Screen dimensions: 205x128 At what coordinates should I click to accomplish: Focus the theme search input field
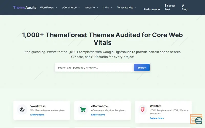click(94, 68)
